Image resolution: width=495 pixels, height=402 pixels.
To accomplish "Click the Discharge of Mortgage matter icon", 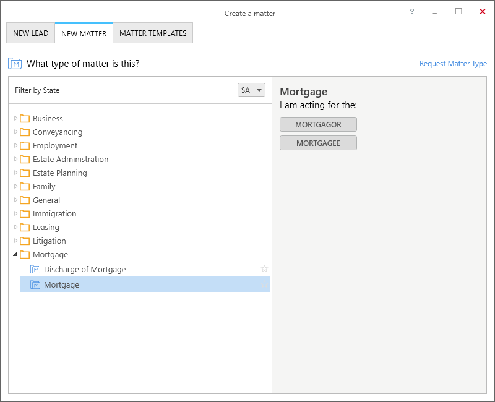I will (35, 270).
